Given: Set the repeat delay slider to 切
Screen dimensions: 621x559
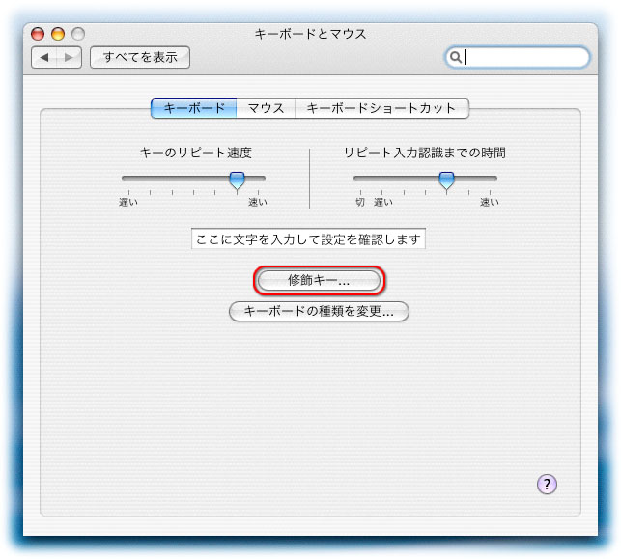Looking at the screenshot, I should coord(356,179).
